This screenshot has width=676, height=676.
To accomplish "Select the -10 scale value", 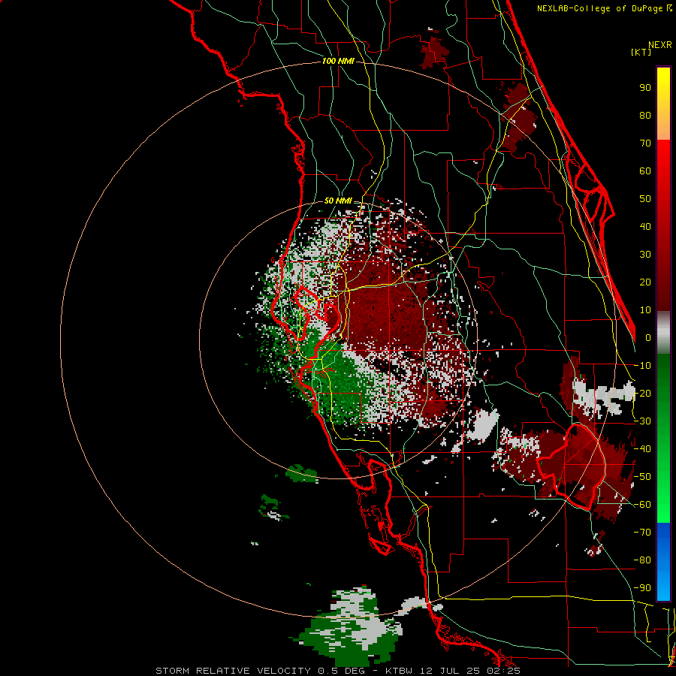I will tap(643, 366).
